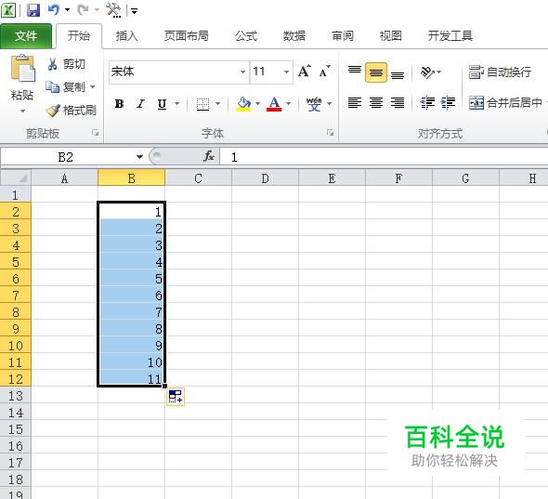The height and width of the screenshot is (499, 548).
Task: Click the 自动换行 wrap text button
Action: pos(500,72)
